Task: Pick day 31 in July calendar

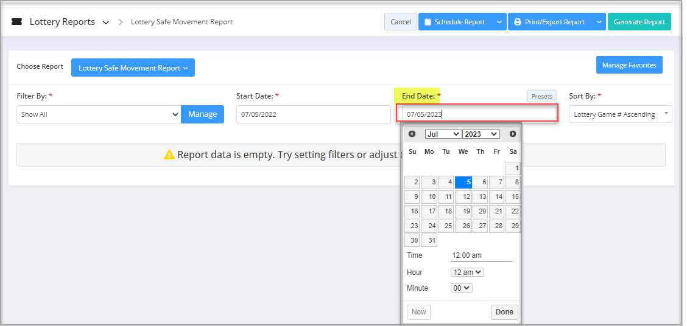Action: pyautogui.click(x=429, y=240)
